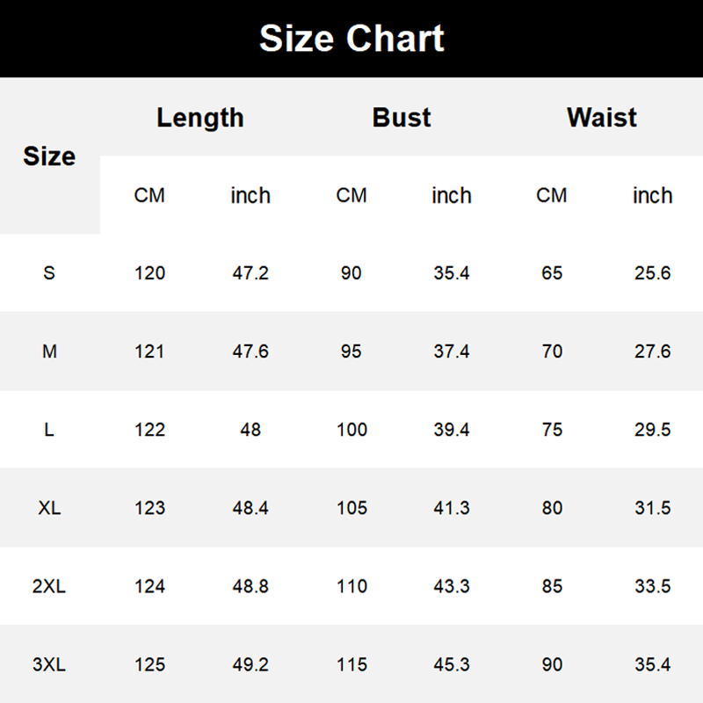
Task: Select the S size row label
Action: (49, 273)
